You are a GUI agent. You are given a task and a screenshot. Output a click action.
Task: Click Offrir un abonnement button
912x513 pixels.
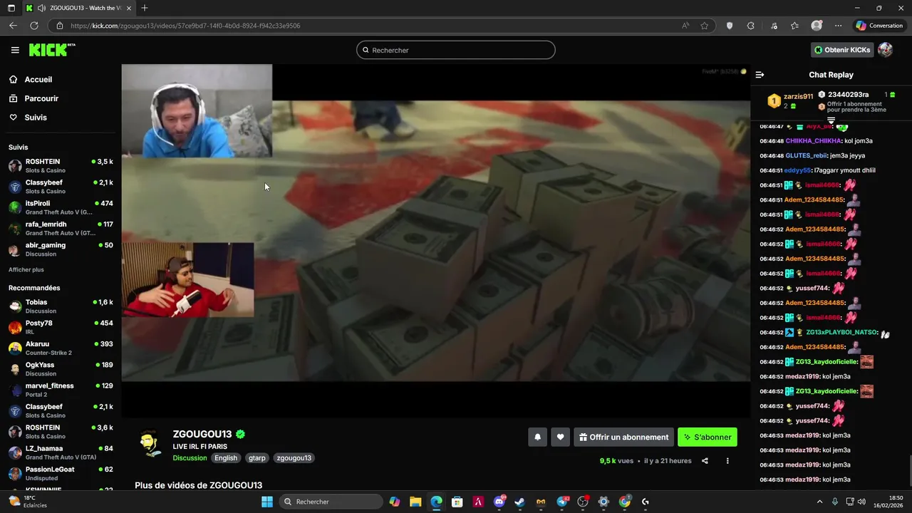tap(623, 437)
